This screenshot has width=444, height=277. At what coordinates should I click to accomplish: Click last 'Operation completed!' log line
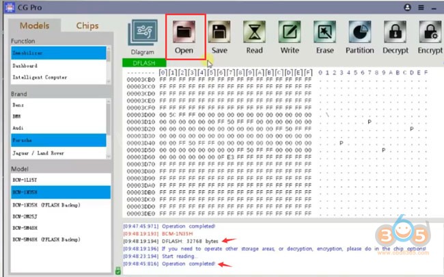tap(169, 264)
